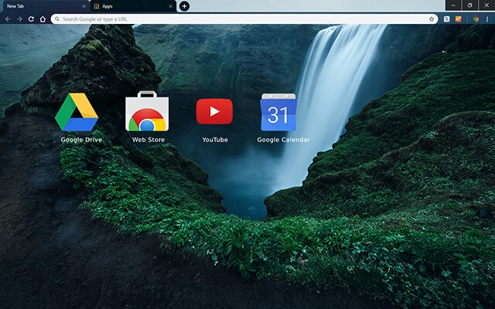Open the Google Calendar app
The image size is (495, 309).
point(278,112)
